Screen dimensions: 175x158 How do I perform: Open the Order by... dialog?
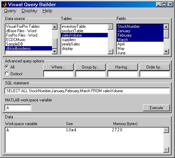tap(155, 67)
